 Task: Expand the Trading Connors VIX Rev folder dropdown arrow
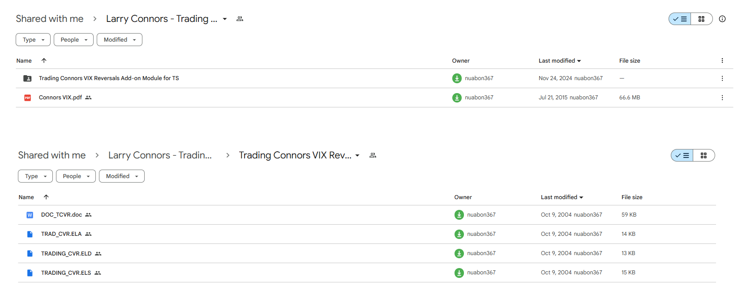[357, 155]
